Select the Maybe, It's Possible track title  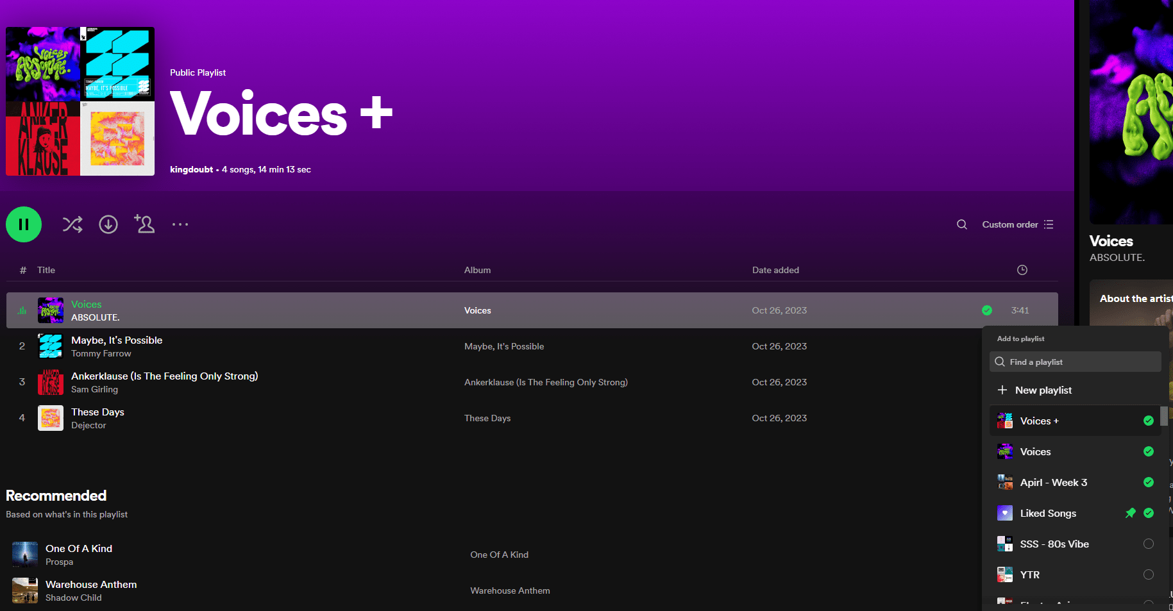point(117,340)
